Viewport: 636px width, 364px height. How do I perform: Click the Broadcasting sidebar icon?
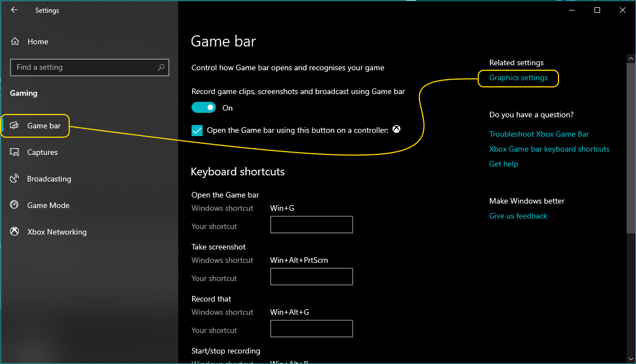(x=14, y=178)
